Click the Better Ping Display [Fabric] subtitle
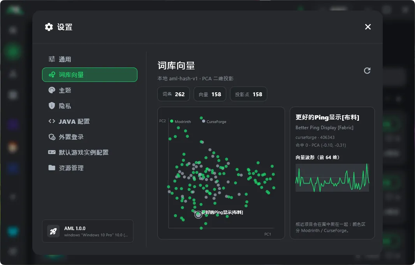This screenshot has width=415, height=265. tap(324, 128)
